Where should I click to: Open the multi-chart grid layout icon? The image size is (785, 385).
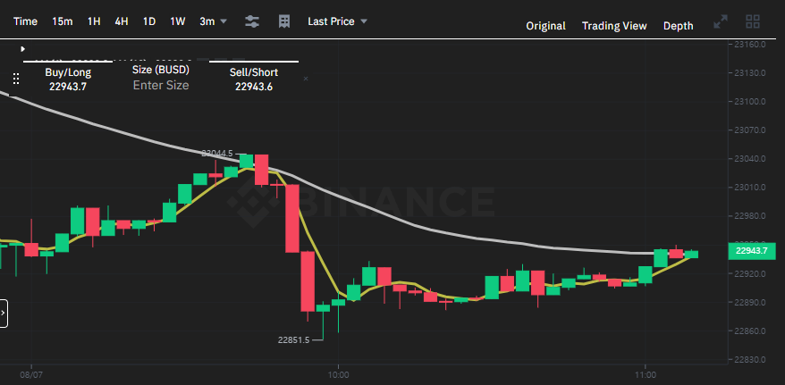(x=753, y=21)
